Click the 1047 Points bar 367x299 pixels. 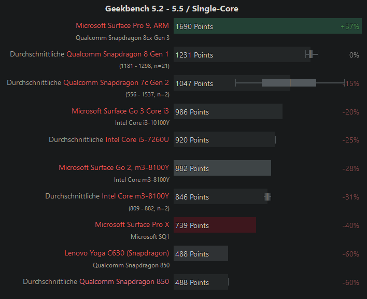tap(232, 83)
